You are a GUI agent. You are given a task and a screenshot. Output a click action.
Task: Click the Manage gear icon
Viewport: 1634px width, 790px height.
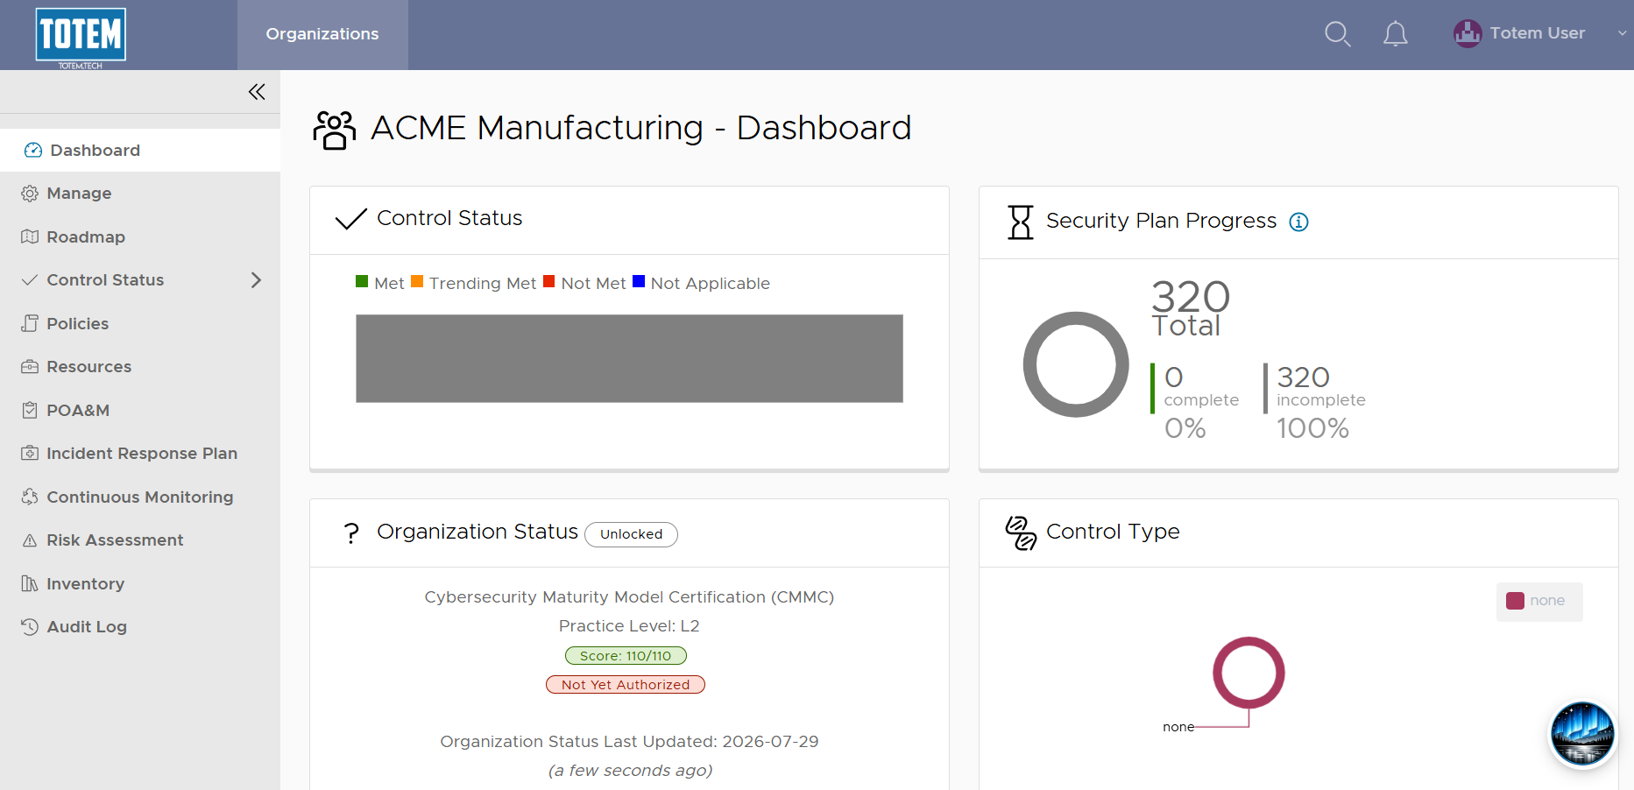coord(30,194)
